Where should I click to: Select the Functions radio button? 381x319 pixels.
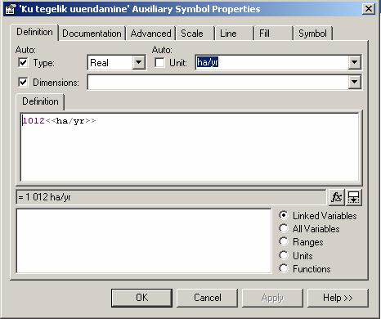click(284, 268)
